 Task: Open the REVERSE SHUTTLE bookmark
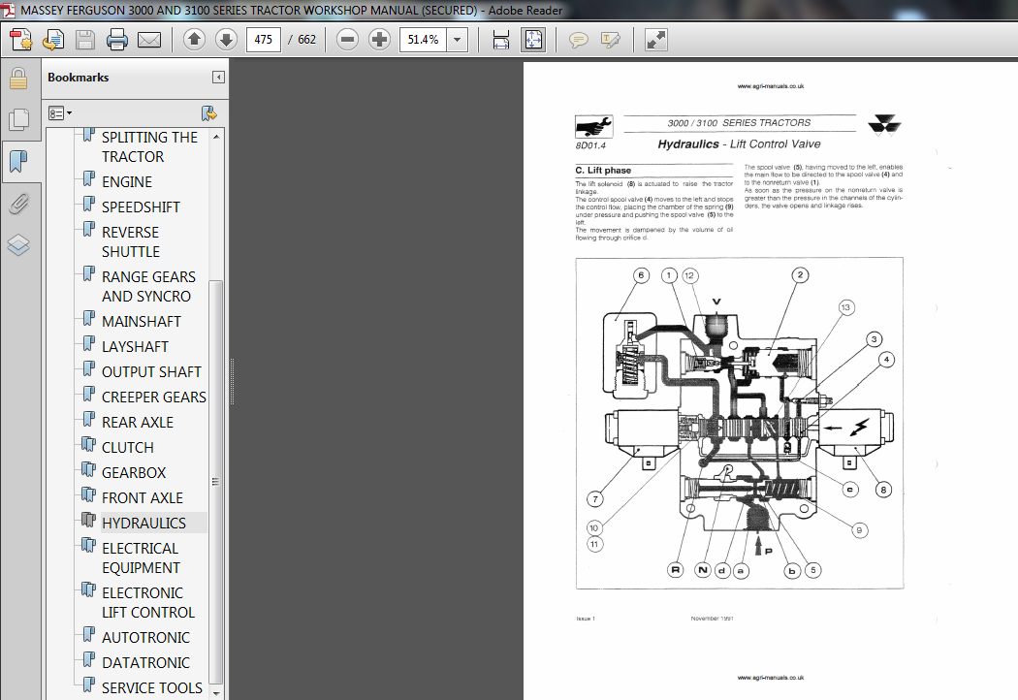point(131,241)
